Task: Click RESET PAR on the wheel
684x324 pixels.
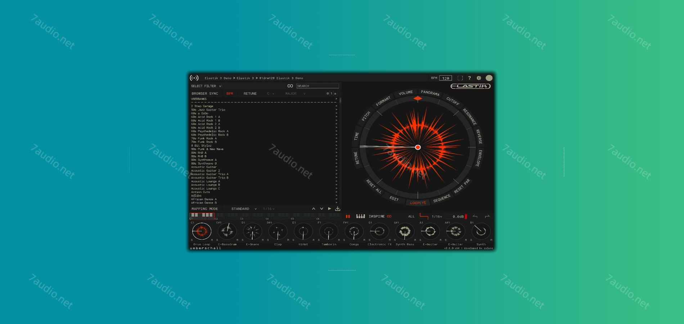Action: tap(462, 186)
